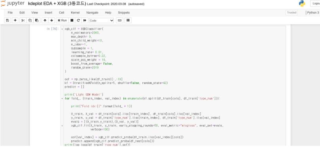Open the Insert menu

pyautogui.click(x=48, y=13)
